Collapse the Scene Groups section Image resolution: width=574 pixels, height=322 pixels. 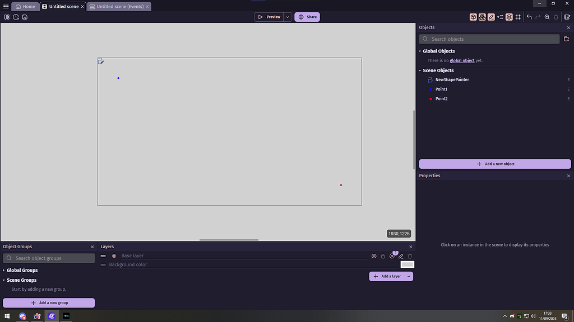coord(4,280)
